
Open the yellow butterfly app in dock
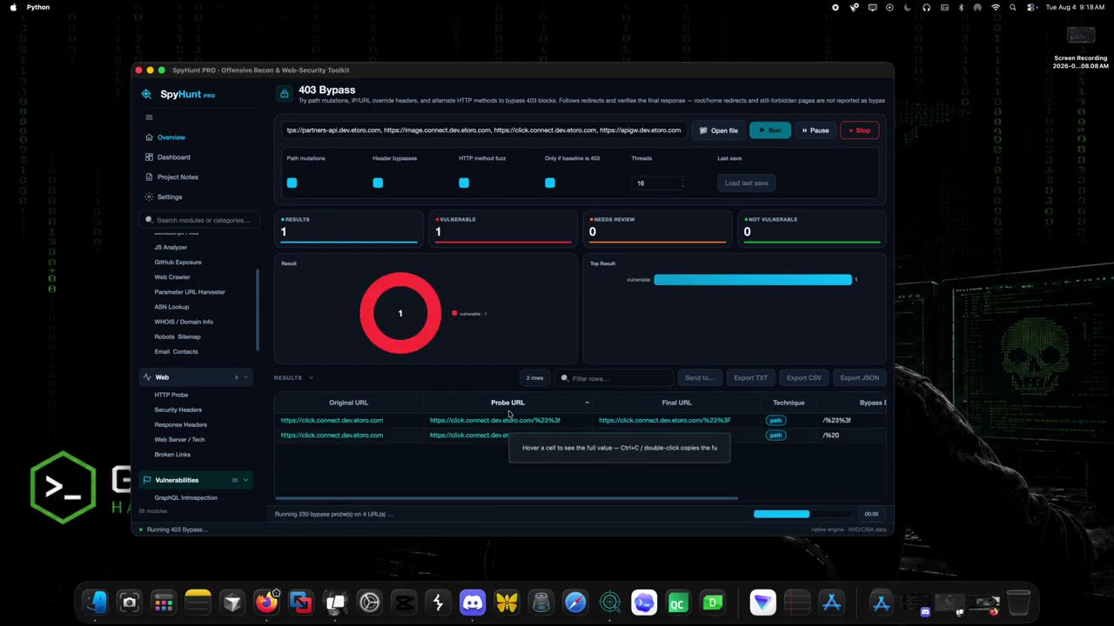click(x=507, y=603)
